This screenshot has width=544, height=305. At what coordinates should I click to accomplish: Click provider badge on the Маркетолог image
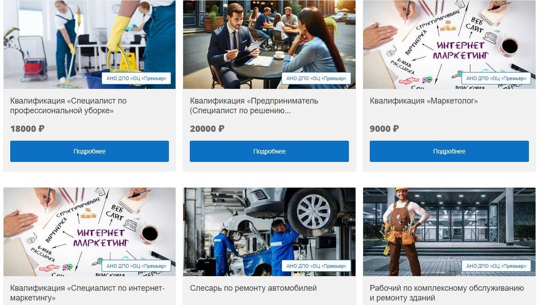click(x=496, y=78)
